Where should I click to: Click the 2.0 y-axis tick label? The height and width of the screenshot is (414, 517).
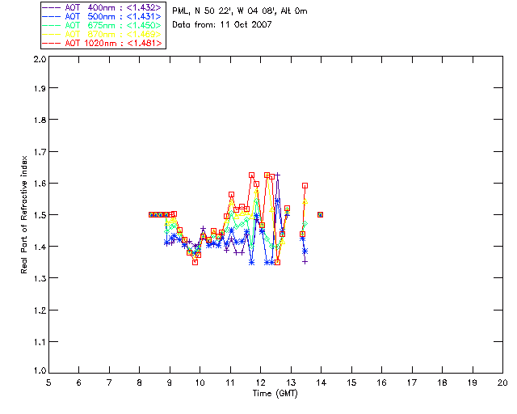(x=40, y=59)
